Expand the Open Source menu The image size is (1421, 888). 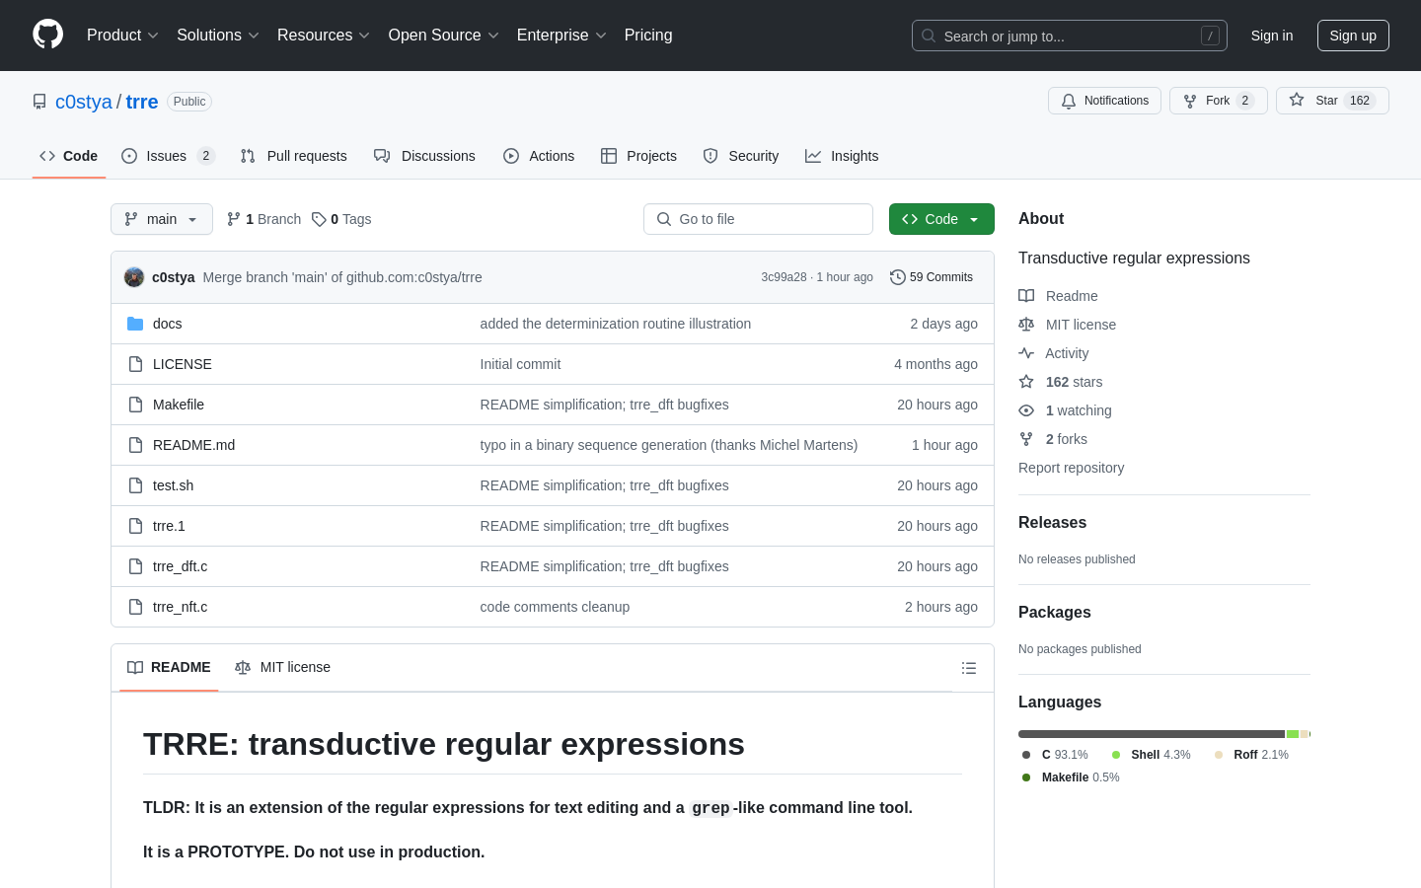444,36
